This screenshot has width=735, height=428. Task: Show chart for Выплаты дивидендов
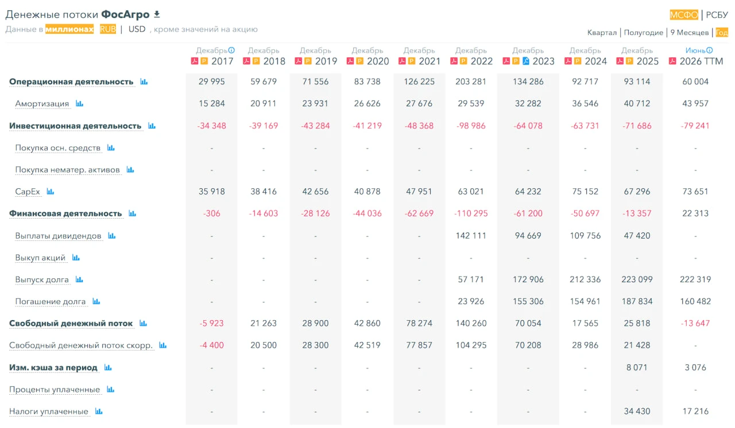click(112, 236)
